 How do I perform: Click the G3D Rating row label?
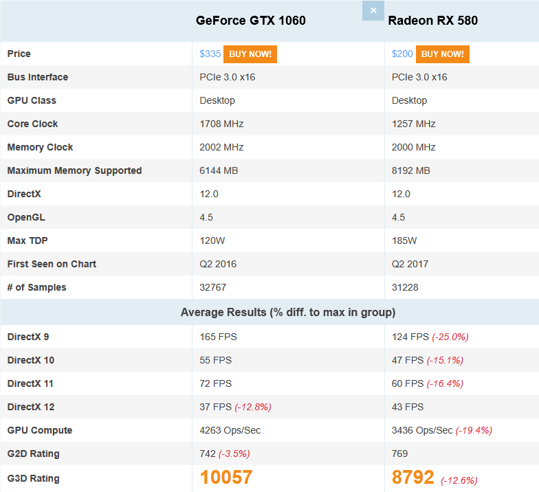click(x=33, y=478)
